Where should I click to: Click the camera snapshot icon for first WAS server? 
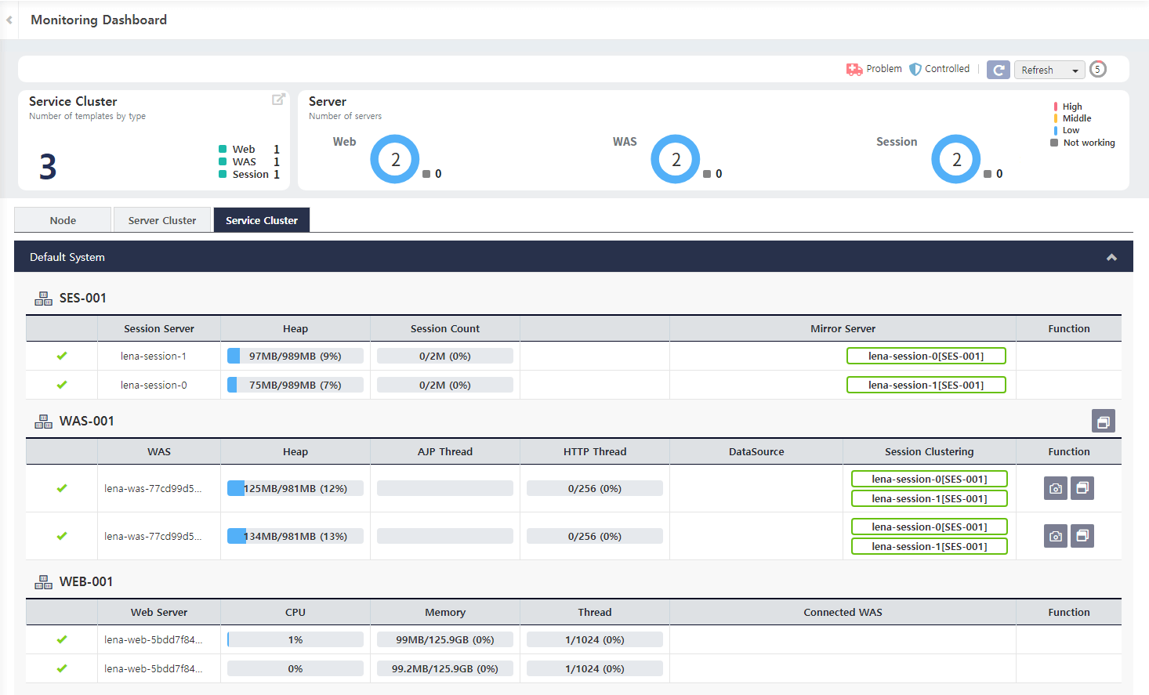(1055, 488)
